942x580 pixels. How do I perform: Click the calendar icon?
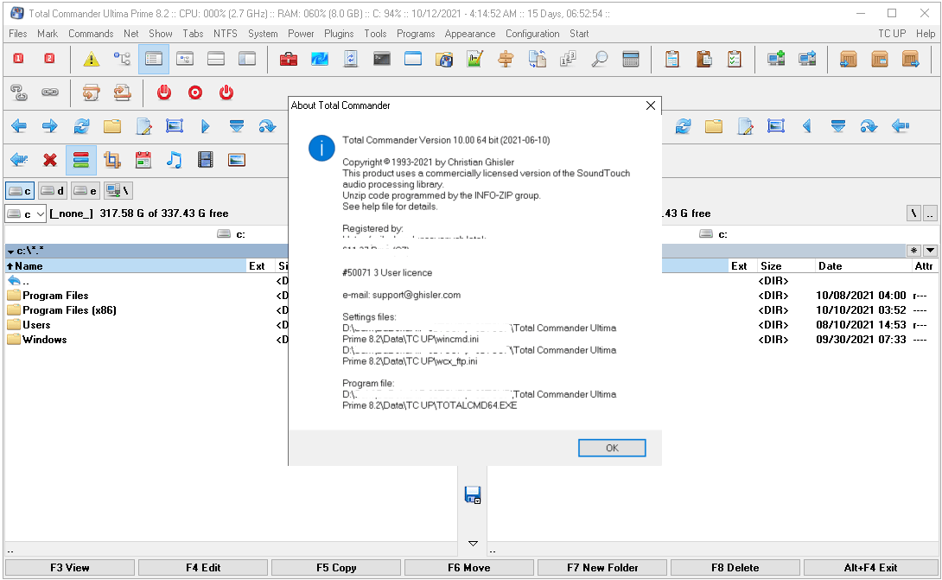[143, 160]
